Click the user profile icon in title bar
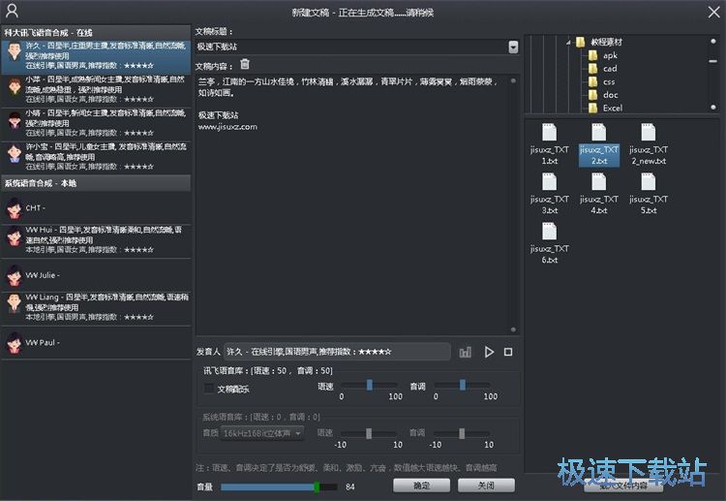 click(x=12, y=12)
